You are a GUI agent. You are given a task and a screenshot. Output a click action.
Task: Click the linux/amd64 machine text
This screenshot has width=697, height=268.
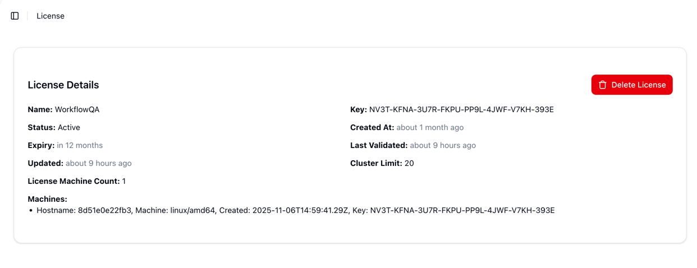click(x=192, y=210)
